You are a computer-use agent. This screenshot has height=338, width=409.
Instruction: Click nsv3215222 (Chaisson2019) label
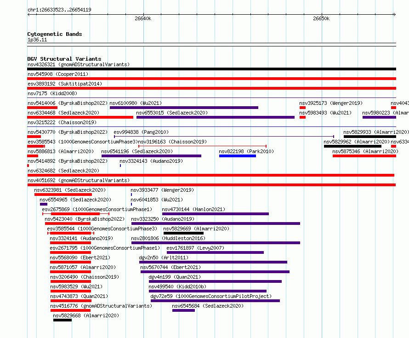[x=62, y=122]
